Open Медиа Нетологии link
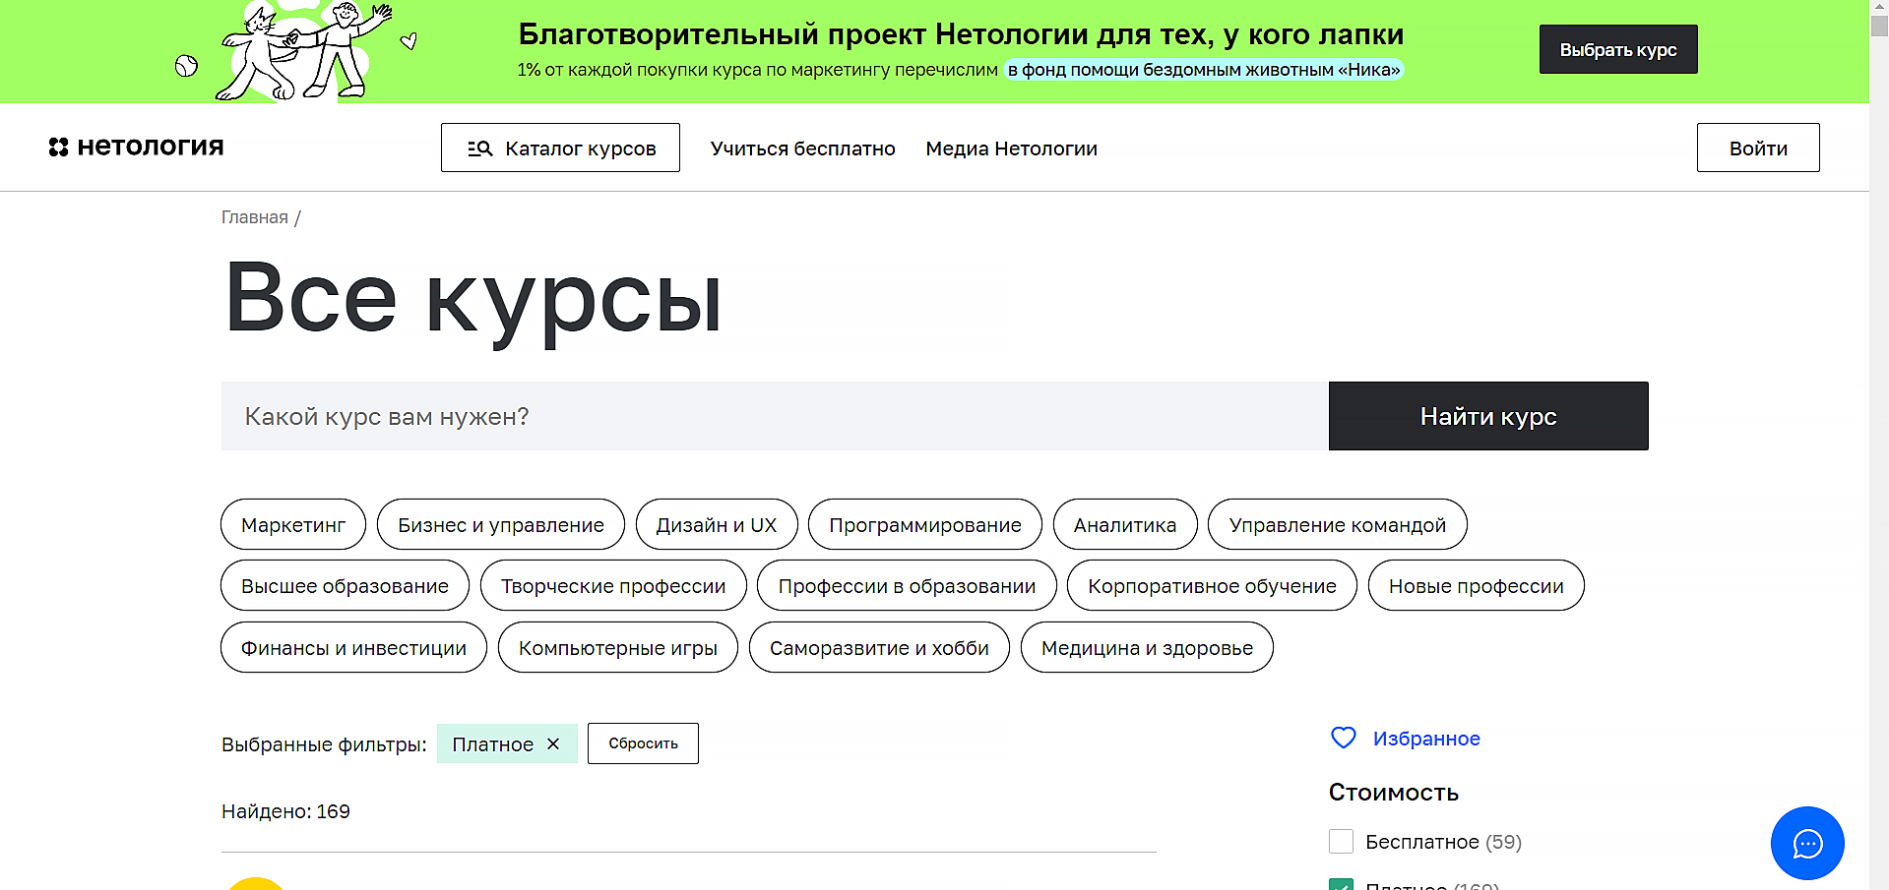Screen dimensions: 1889x890 1011,148
